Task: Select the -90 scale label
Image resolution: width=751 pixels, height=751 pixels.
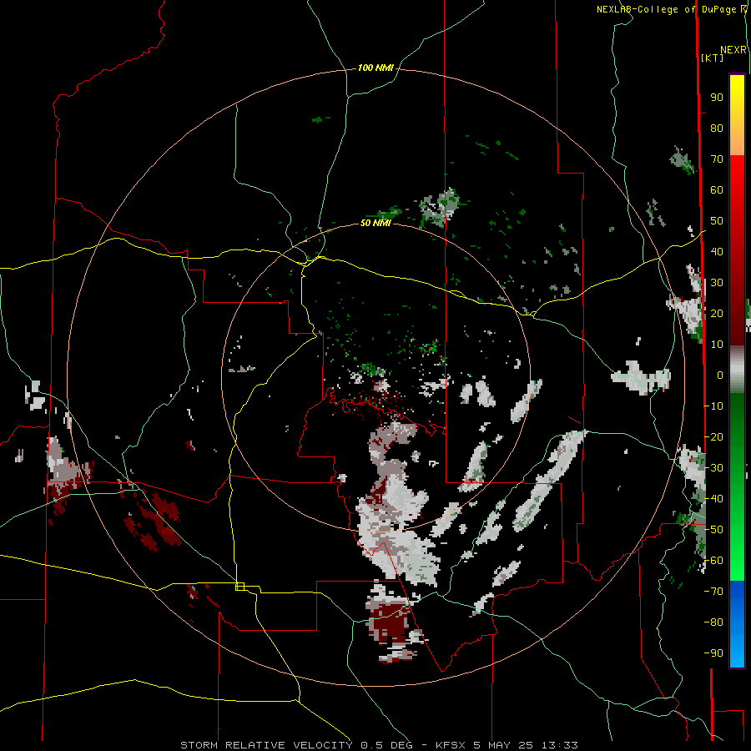Action: (x=713, y=653)
